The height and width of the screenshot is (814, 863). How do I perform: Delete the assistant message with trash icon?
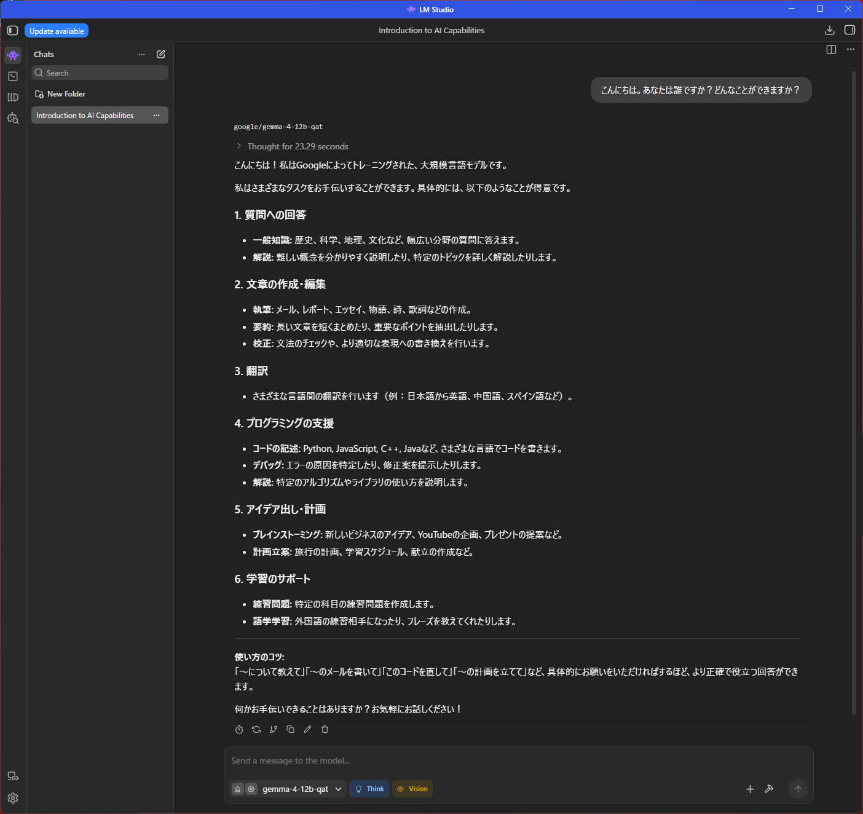click(325, 729)
